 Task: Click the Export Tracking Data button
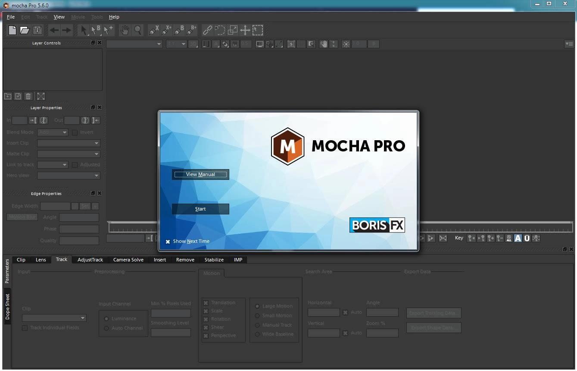coord(434,313)
